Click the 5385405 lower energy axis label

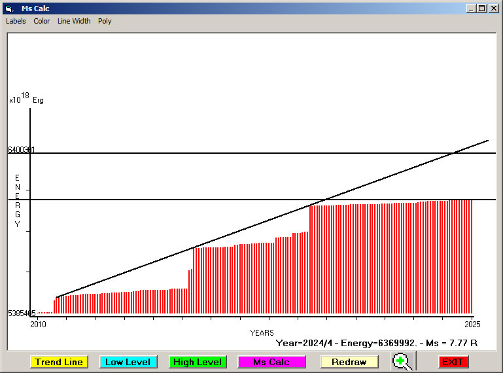(x=21, y=313)
